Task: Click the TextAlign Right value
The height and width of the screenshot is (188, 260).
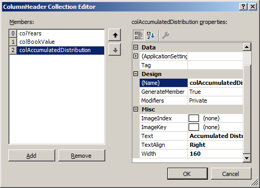Action: pyautogui.click(x=215, y=145)
